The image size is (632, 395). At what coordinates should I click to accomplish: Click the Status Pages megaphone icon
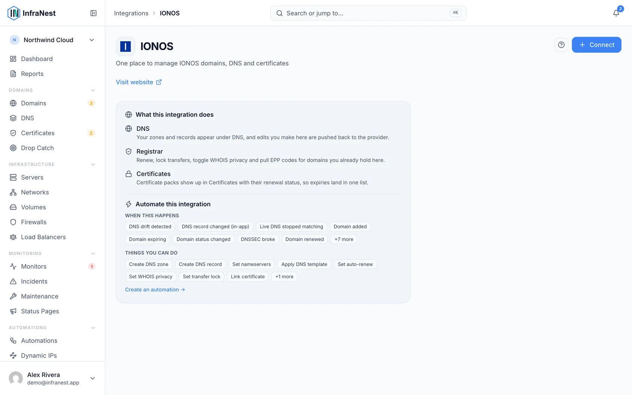(13, 311)
